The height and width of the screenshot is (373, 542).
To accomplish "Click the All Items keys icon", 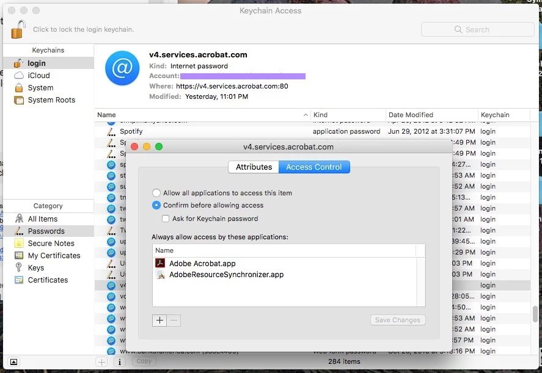I will [19, 219].
